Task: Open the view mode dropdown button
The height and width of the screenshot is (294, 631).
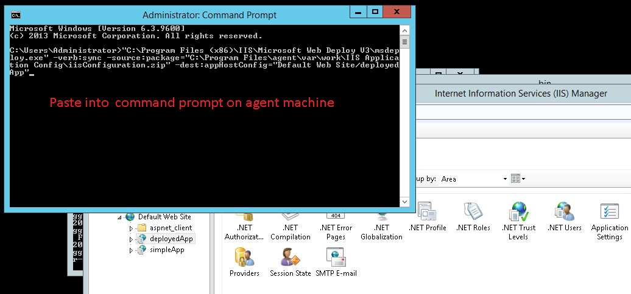Action: 518,179
